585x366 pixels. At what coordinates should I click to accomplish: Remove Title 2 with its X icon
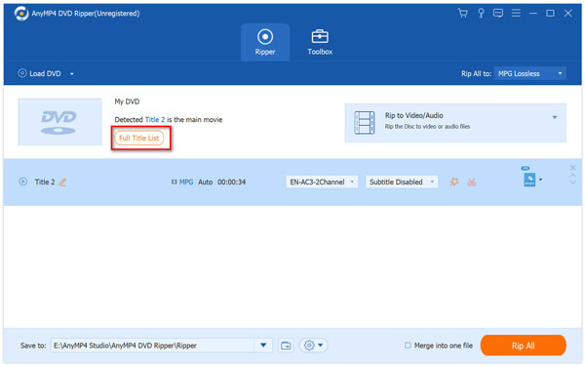[572, 168]
